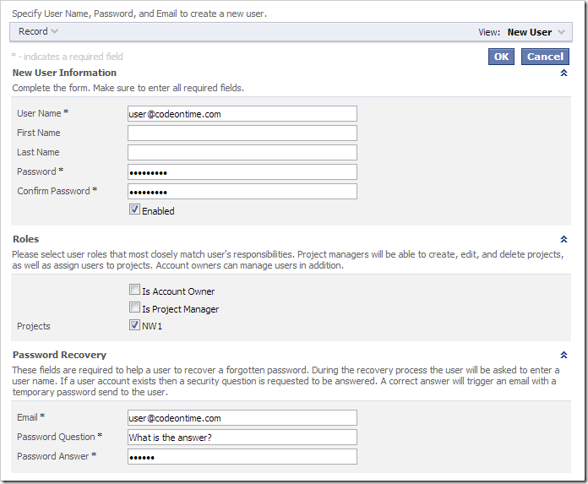Check the Is Account Owner box
588x484 pixels.
point(134,290)
